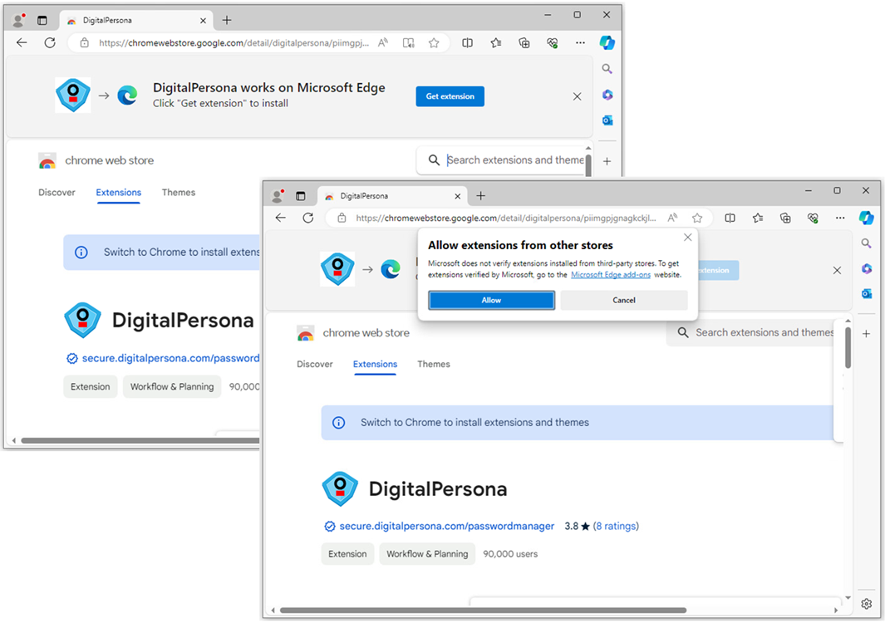Open Browser essentials in the back window
The width and height of the screenshot is (885, 623).
tap(553, 42)
